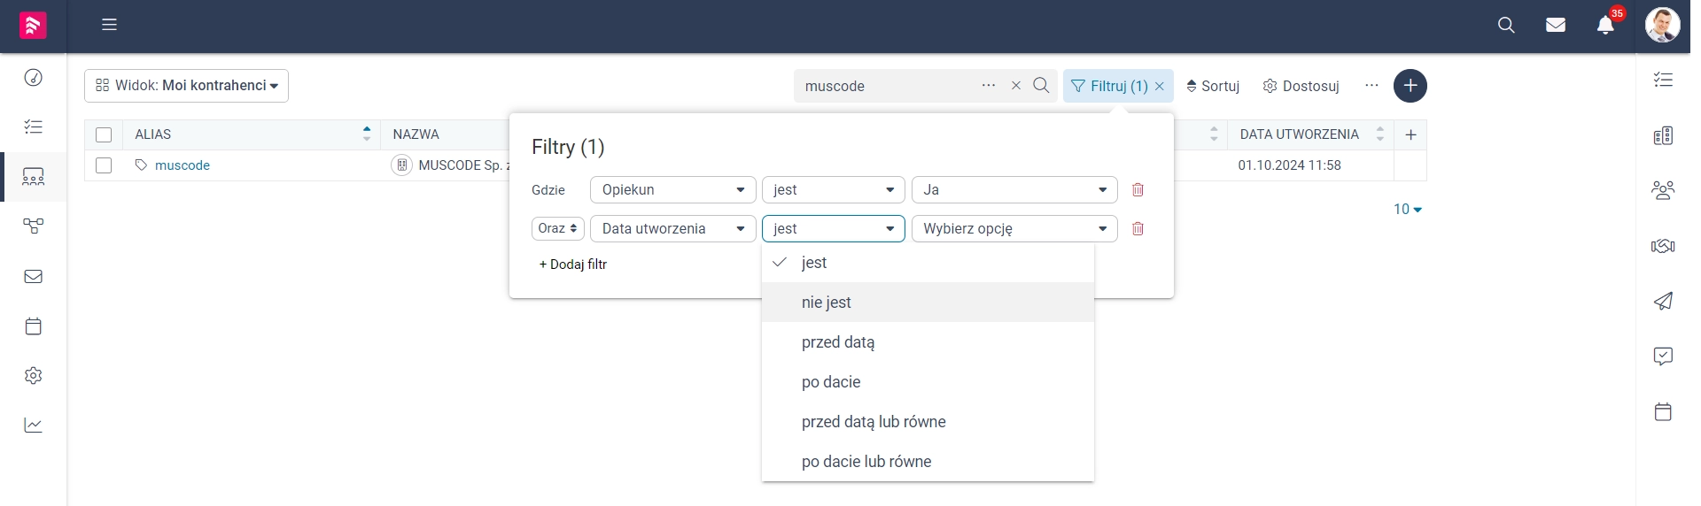Choose przed datą option
This screenshot has width=1701, height=506.
[x=928, y=342]
